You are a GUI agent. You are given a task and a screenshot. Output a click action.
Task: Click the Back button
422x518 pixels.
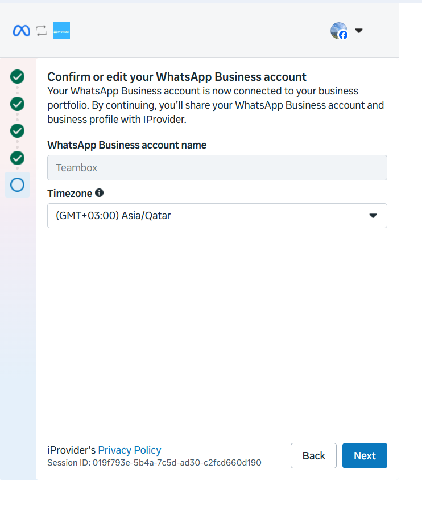point(313,455)
